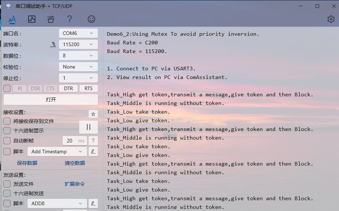Expand the parity dropdown showing None
This screenshot has width=339, height=211.
pos(78,67)
